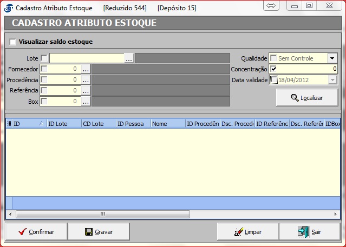Toggle the Data validade checkbox
The width and height of the screenshot is (346, 247).
pyautogui.click(x=274, y=80)
